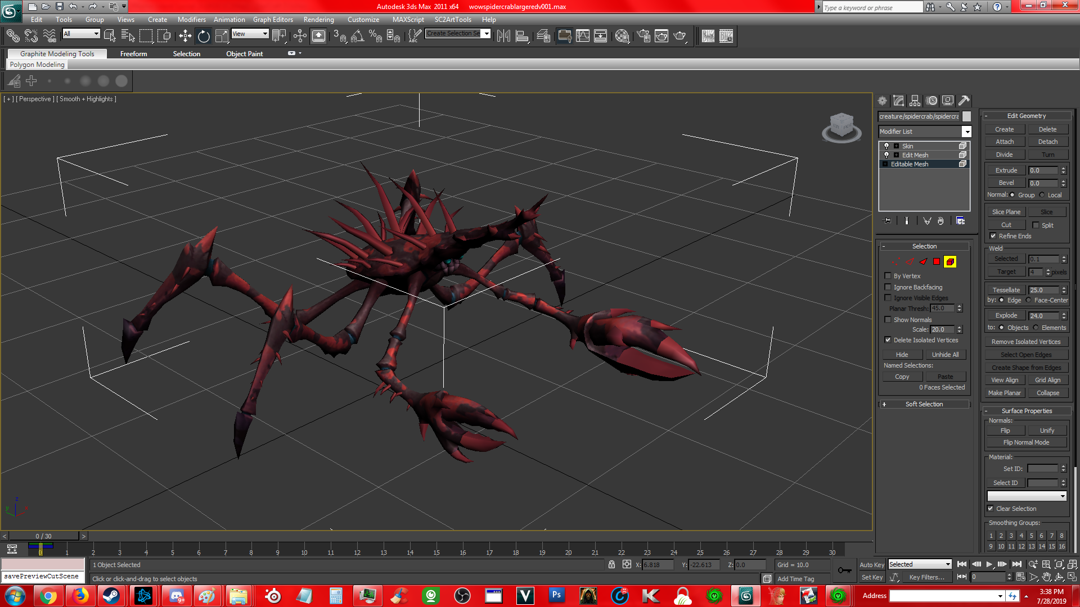Enable the By Vertex checkbox
The image size is (1080, 607).
[x=888, y=276]
